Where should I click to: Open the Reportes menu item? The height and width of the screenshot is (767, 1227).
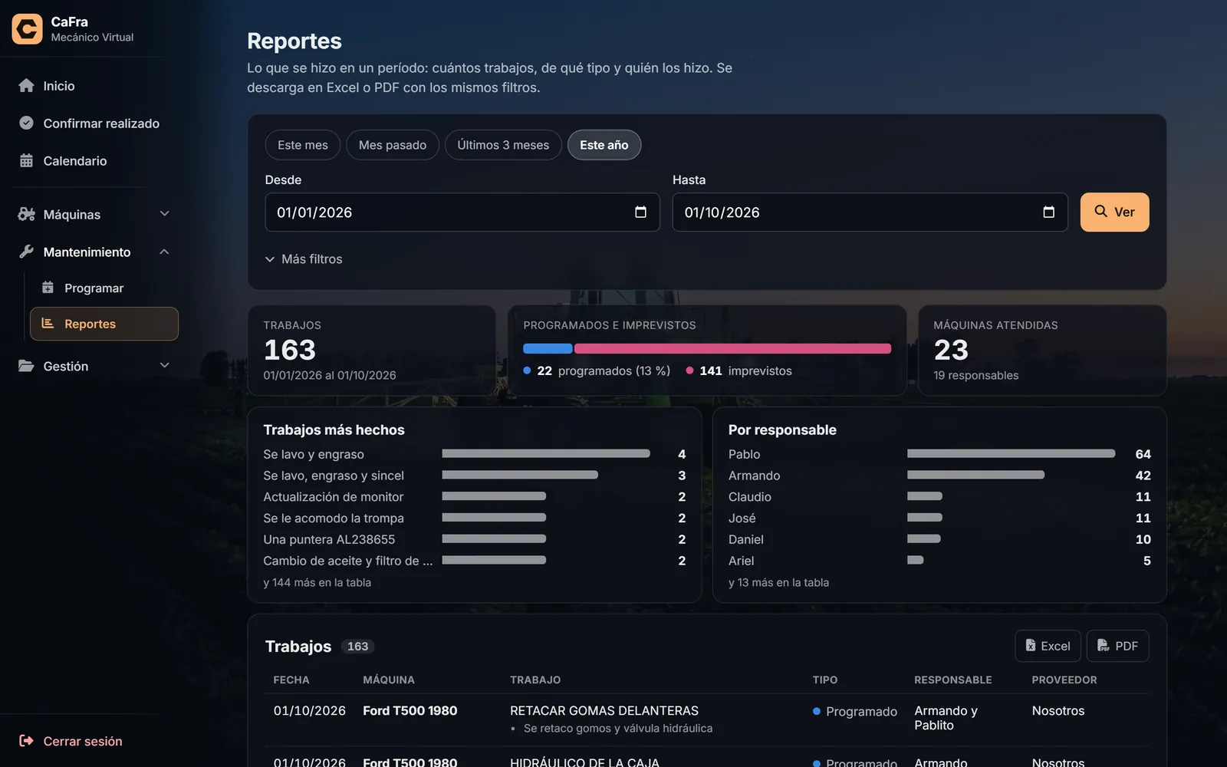pos(104,324)
